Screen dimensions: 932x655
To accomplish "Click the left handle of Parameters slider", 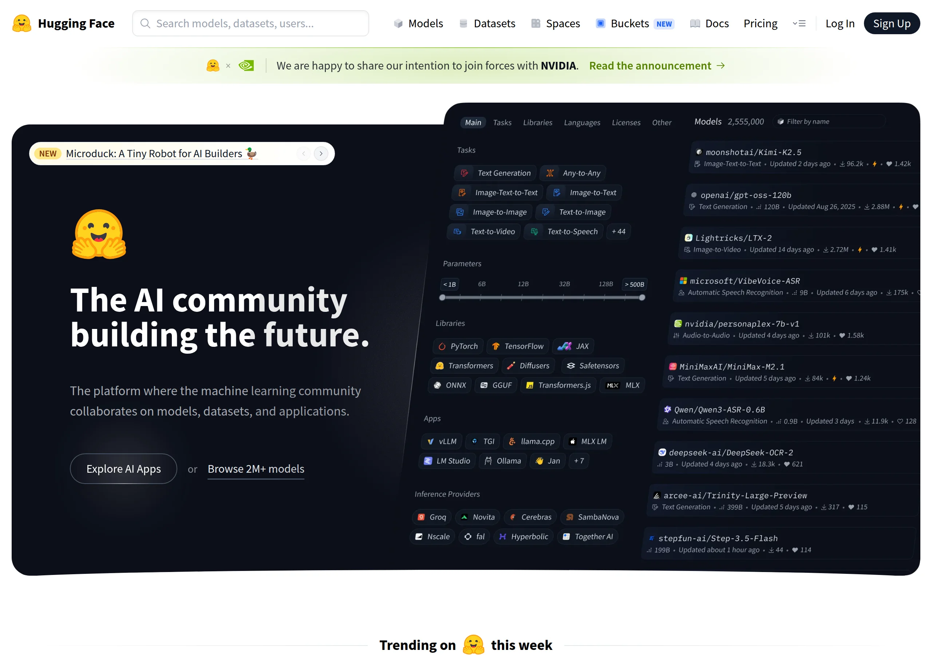I will pyautogui.click(x=442, y=297).
